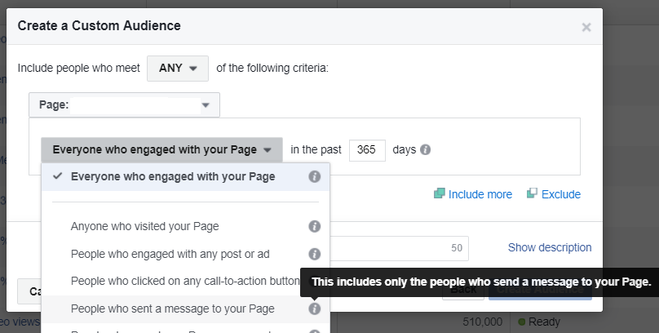Image resolution: width=659 pixels, height=333 pixels.
Task: Click the Include more icon
Action: (440, 194)
